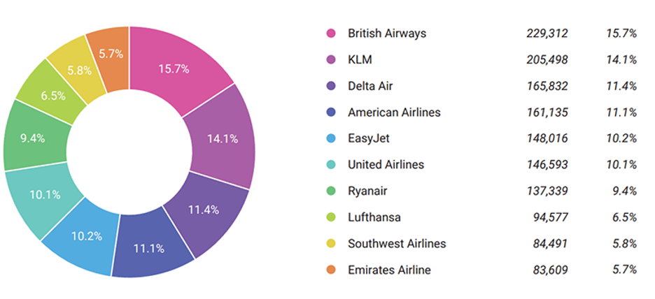Viewport: 655px width, 299px height.
Task: Click the British Airways value 229,312
Action: click(547, 34)
